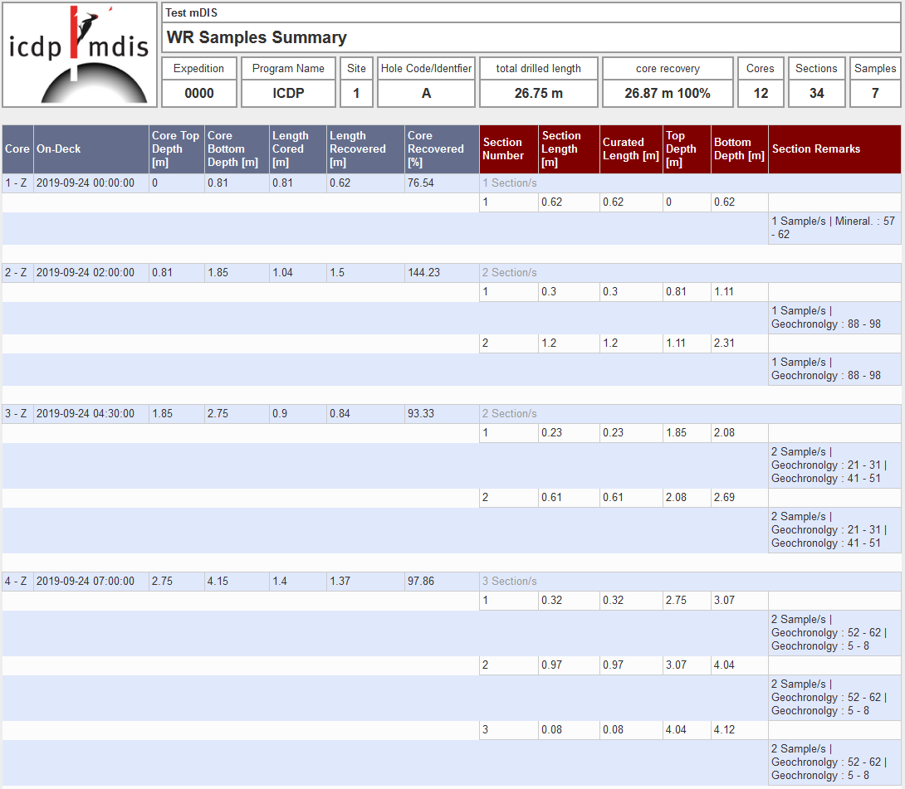Click the Section Remarks column header
This screenshot has width=905, height=789.
click(815, 149)
